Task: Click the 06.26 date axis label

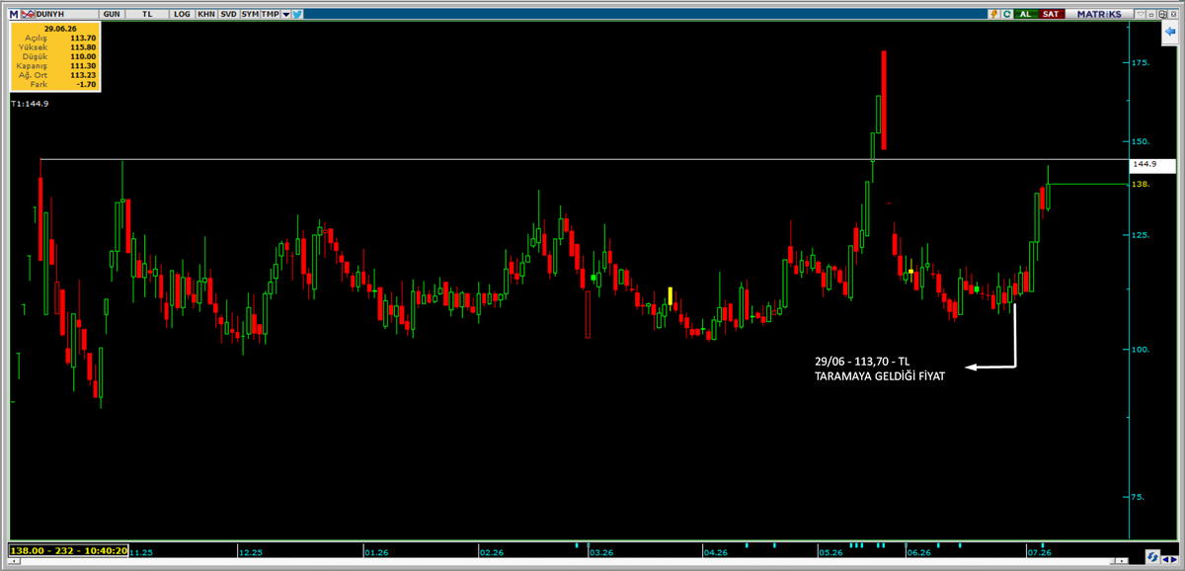Action: point(919,552)
